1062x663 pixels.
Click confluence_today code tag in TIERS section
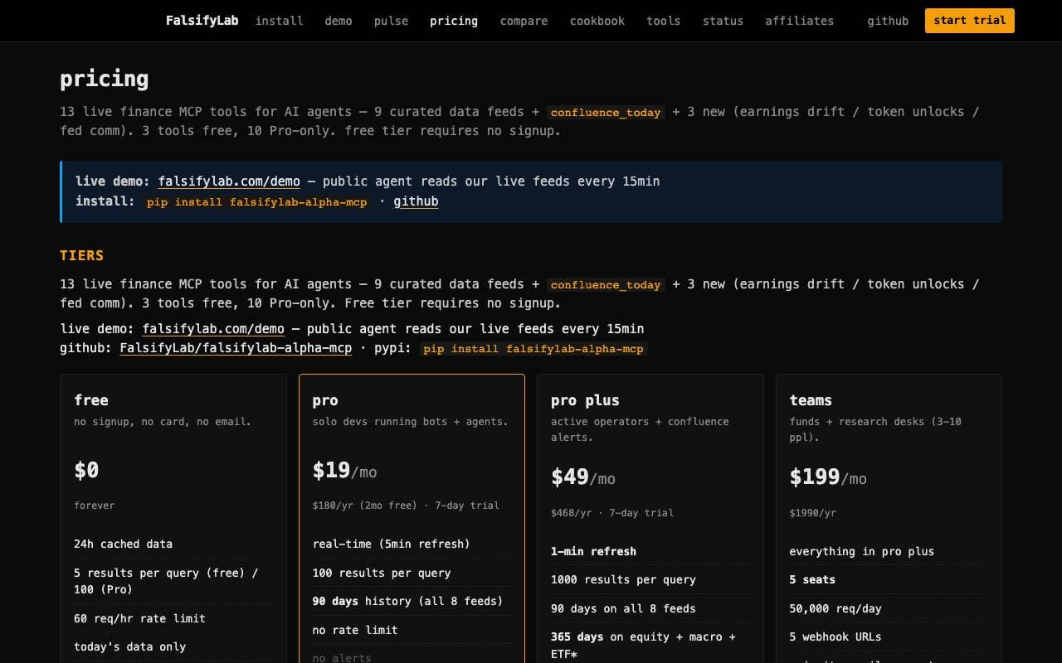(x=606, y=285)
